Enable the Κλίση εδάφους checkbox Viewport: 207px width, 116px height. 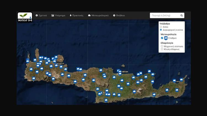point(162,49)
